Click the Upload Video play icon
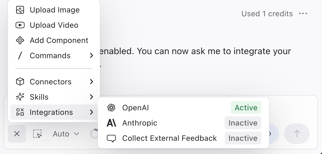This screenshot has height=154, width=322. click(20, 25)
